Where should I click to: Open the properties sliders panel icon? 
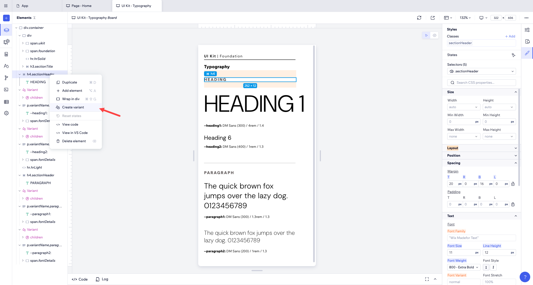click(527, 30)
